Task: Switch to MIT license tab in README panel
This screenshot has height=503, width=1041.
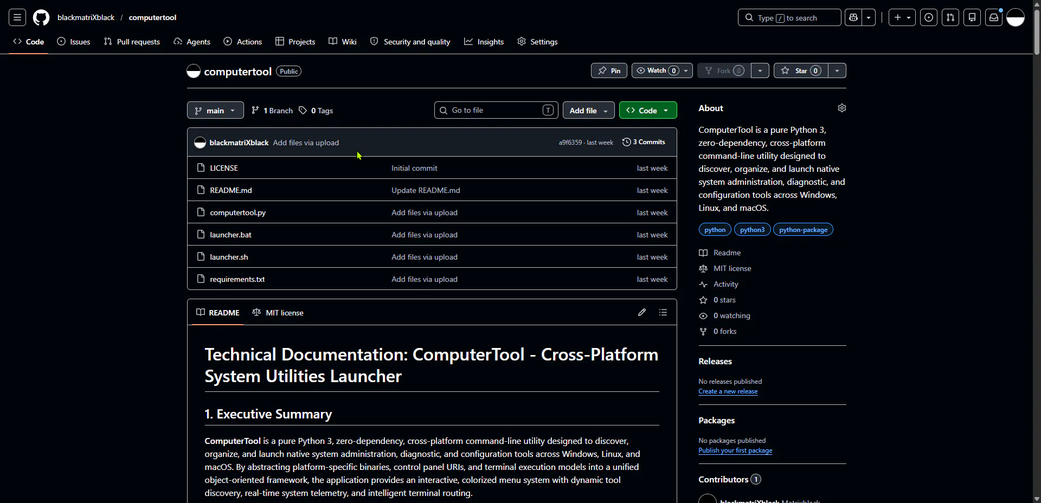Action: (278, 313)
